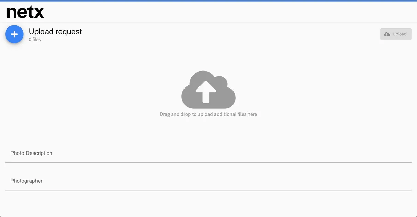This screenshot has width=417, height=217.
Task: Click the white plus symbol in blue circle
Action: (x=14, y=34)
